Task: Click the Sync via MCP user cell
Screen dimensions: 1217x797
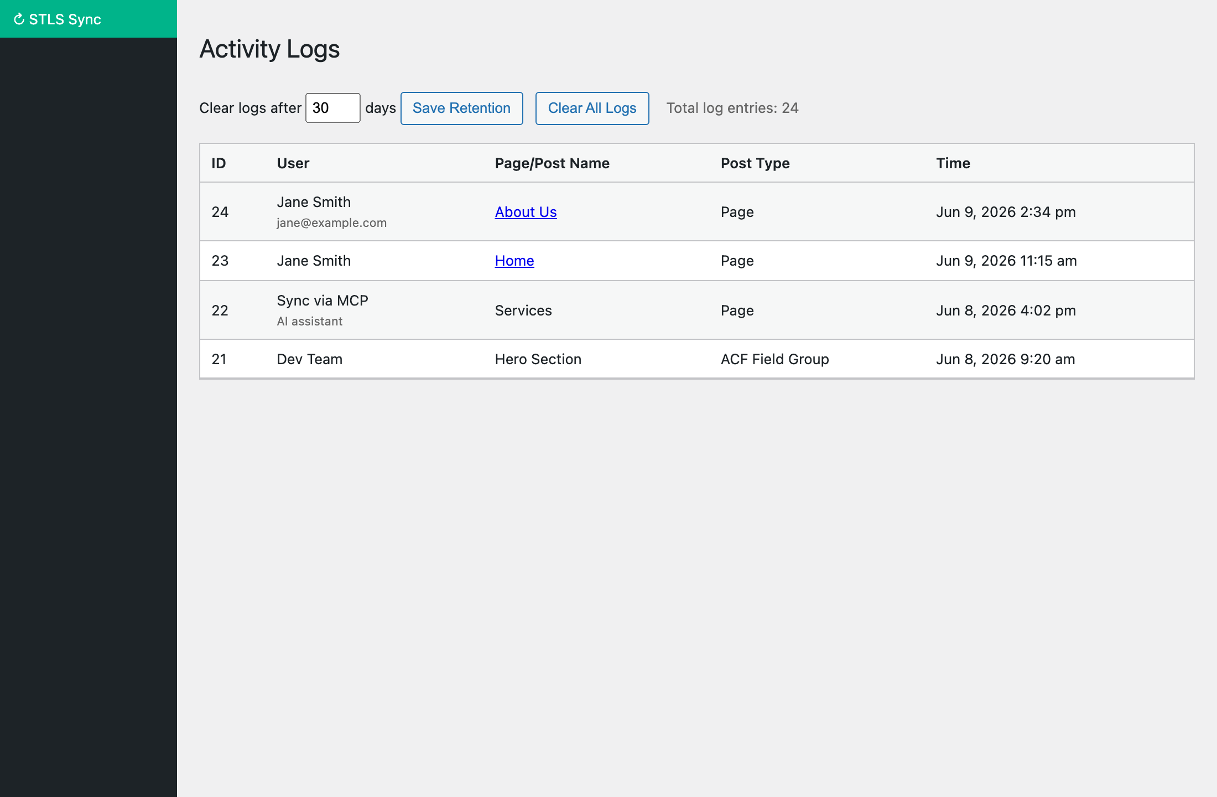Action: pyautogui.click(x=323, y=301)
